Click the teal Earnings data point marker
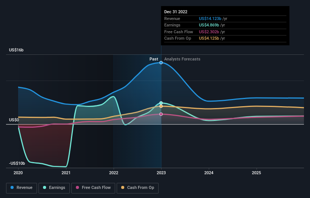The width and height of the screenshot is (310, 198). pyautogui.click(x=161, y=103)
